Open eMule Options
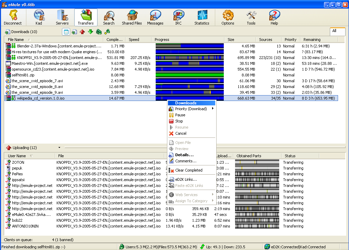The width and height of the screenshot is (349, 250). (x=228, y=17)
